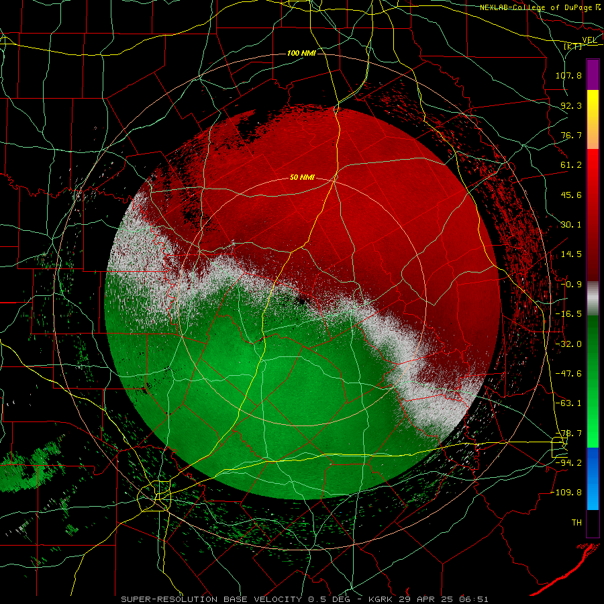Click the black TH segment of the color bar
The image size is (604, 604).
point(593,523)
